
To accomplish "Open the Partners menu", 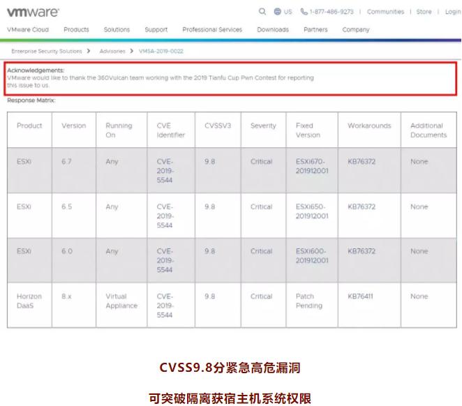I will pos(315,29).
